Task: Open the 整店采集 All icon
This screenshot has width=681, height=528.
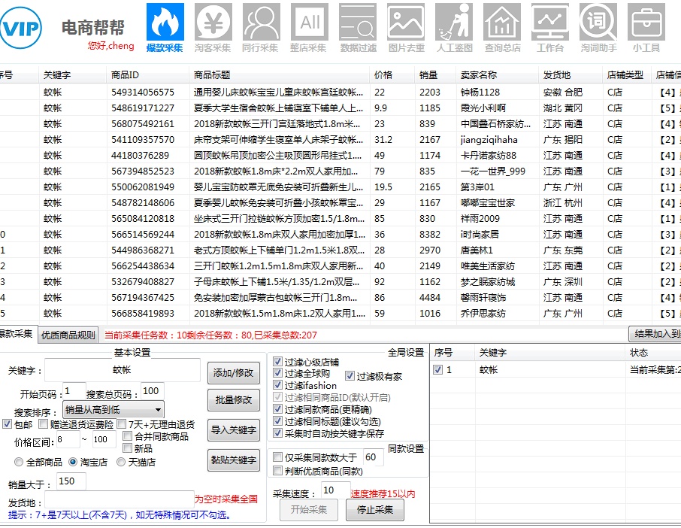Action: pos(310,22)
